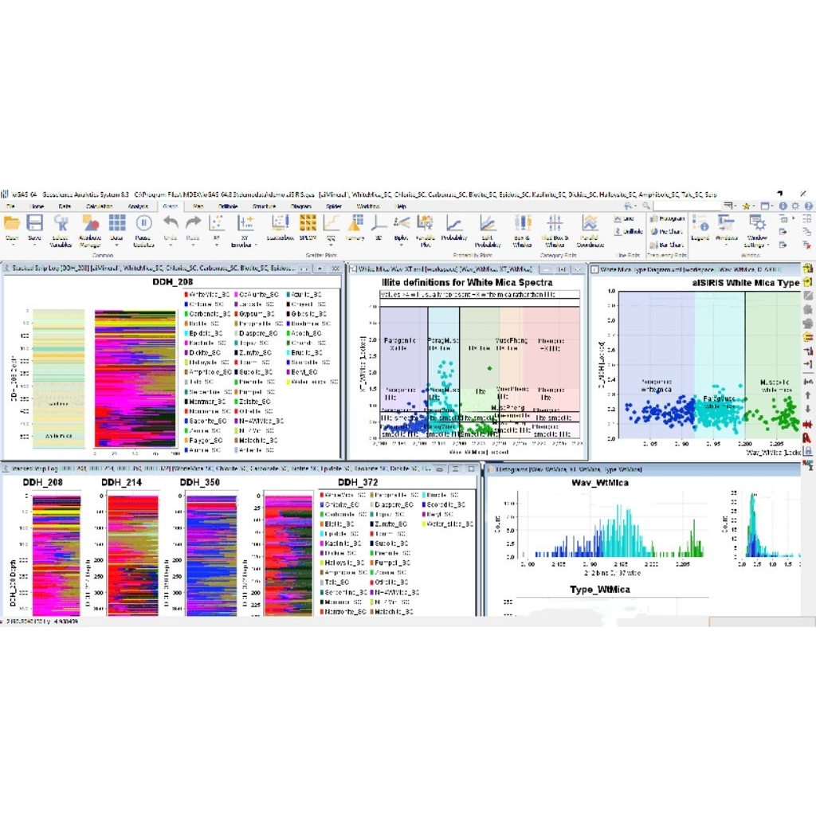Create a Split Probability plot

click(488, 229)
